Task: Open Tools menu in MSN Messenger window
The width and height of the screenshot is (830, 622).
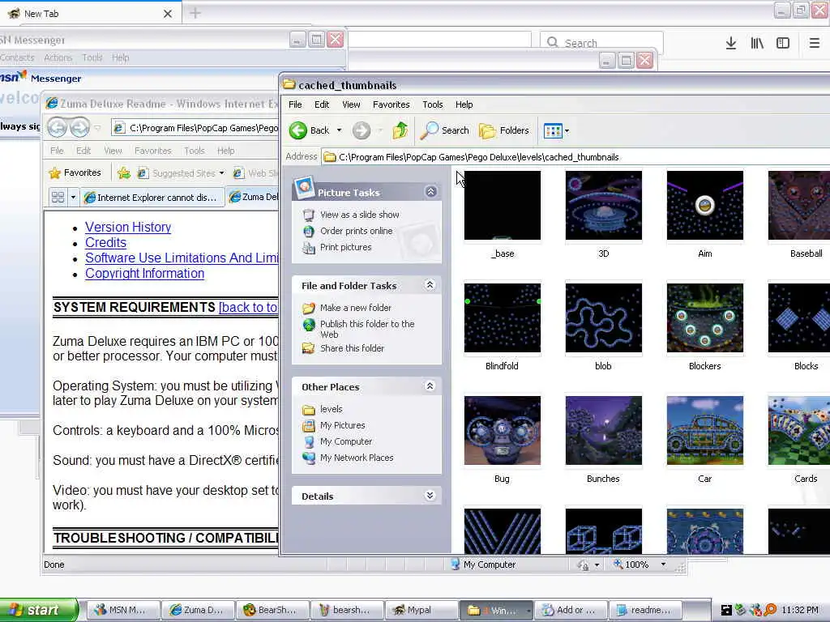Action: 92,58
